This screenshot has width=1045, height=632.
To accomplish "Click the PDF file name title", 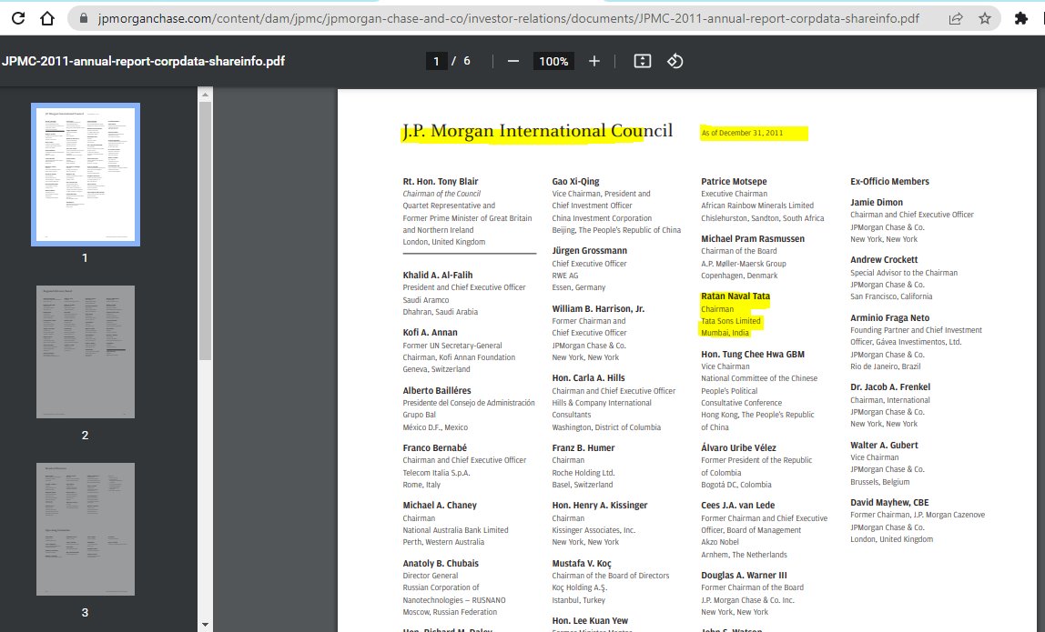I will point(143,61).
